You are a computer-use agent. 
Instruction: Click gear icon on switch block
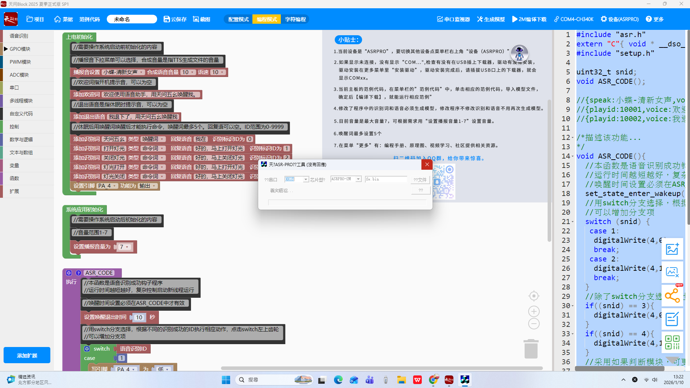(87, 349)
